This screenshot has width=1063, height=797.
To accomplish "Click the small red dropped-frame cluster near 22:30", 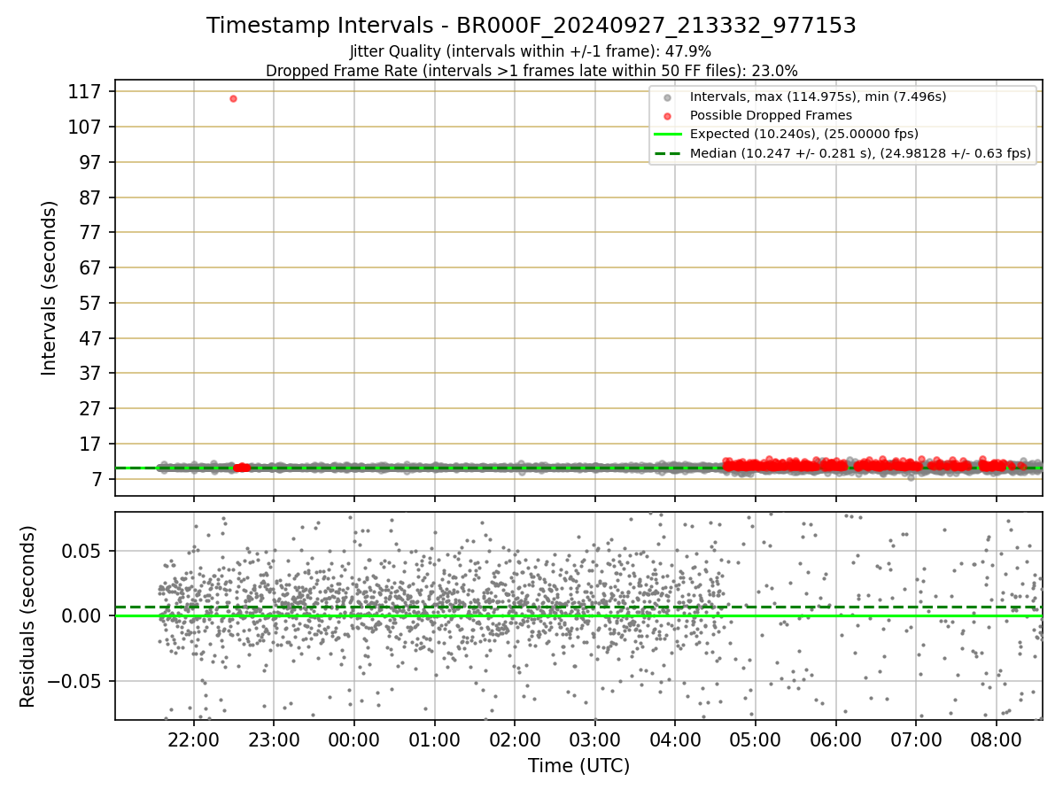I will point(241,468).
